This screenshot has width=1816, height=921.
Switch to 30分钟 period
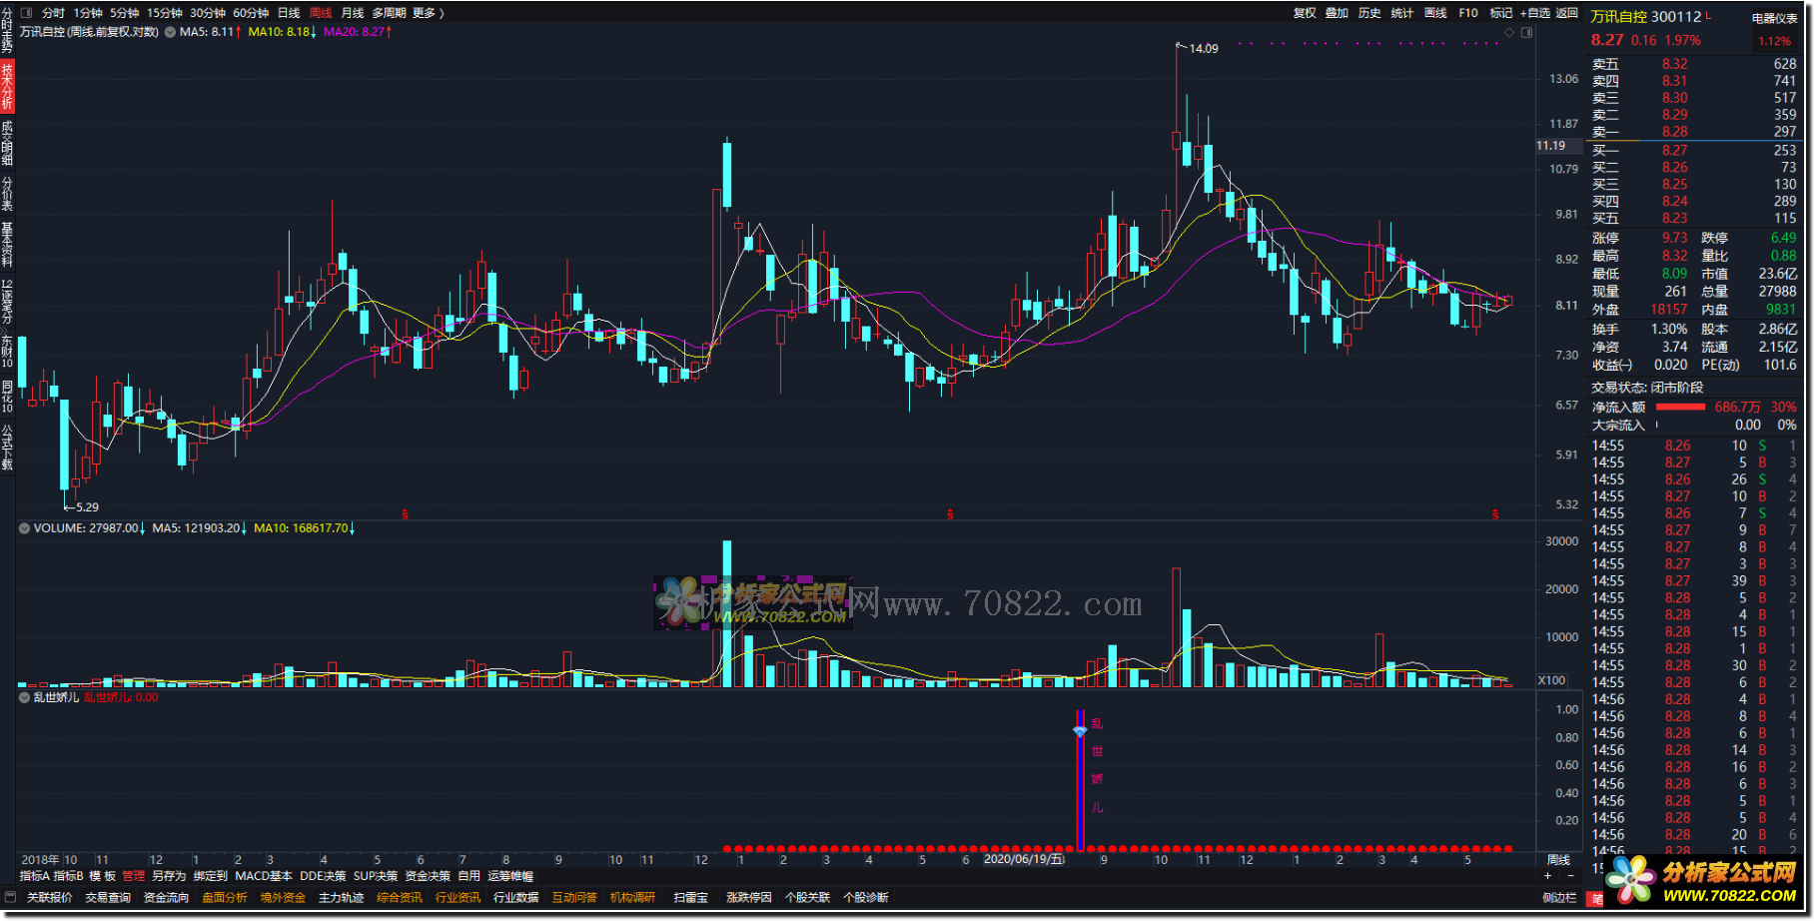tap(208, 13)
